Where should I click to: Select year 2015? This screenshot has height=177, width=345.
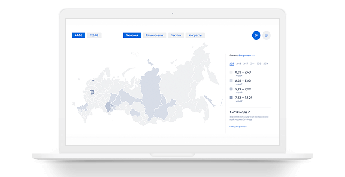click(259, 64)
